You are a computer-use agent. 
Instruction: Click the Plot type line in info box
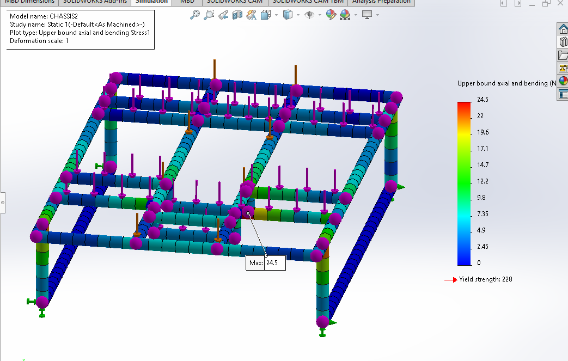point(80,33)
